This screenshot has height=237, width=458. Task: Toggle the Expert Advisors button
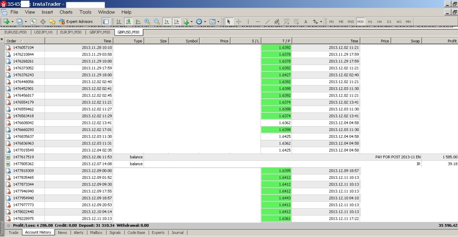pos(76,21)
